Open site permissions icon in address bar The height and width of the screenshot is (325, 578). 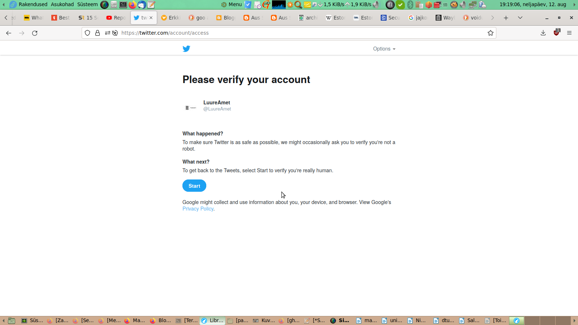click(108, 33)
